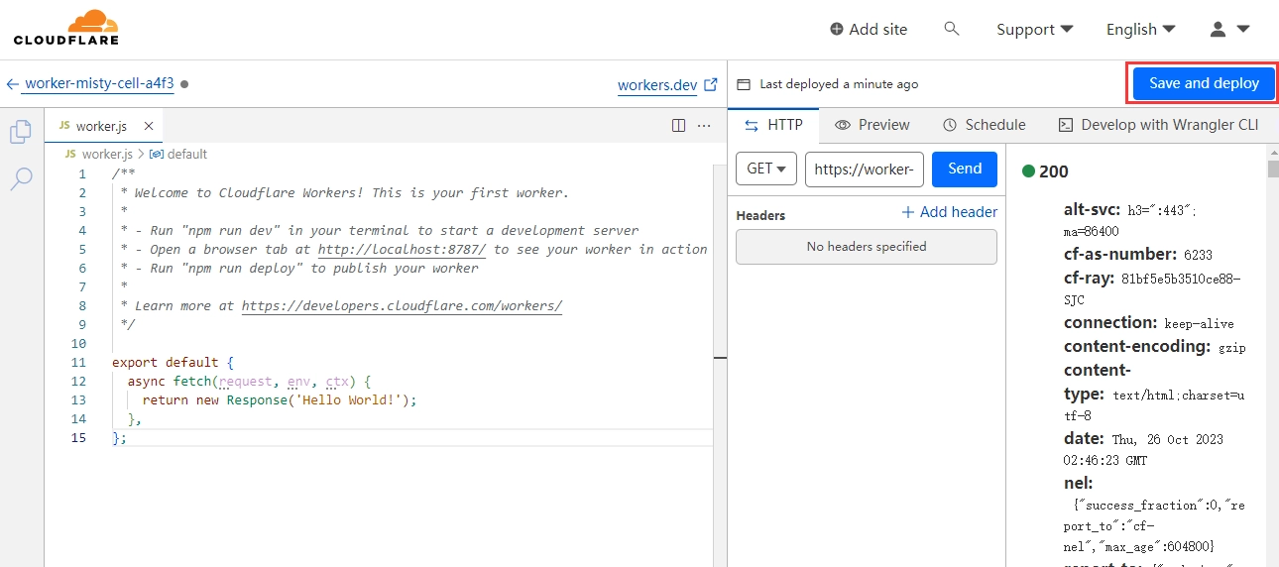Click Add header
Viewport: 1279px width, 567px height.
coord(949,212)
